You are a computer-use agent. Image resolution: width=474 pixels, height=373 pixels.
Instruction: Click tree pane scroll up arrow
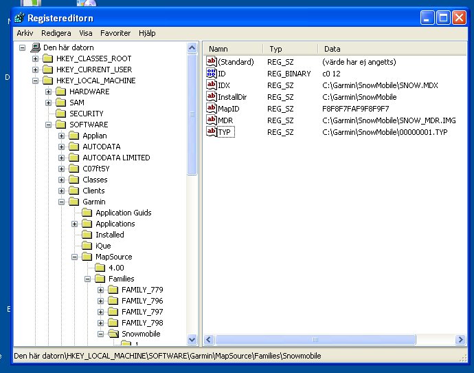(192, 48)
